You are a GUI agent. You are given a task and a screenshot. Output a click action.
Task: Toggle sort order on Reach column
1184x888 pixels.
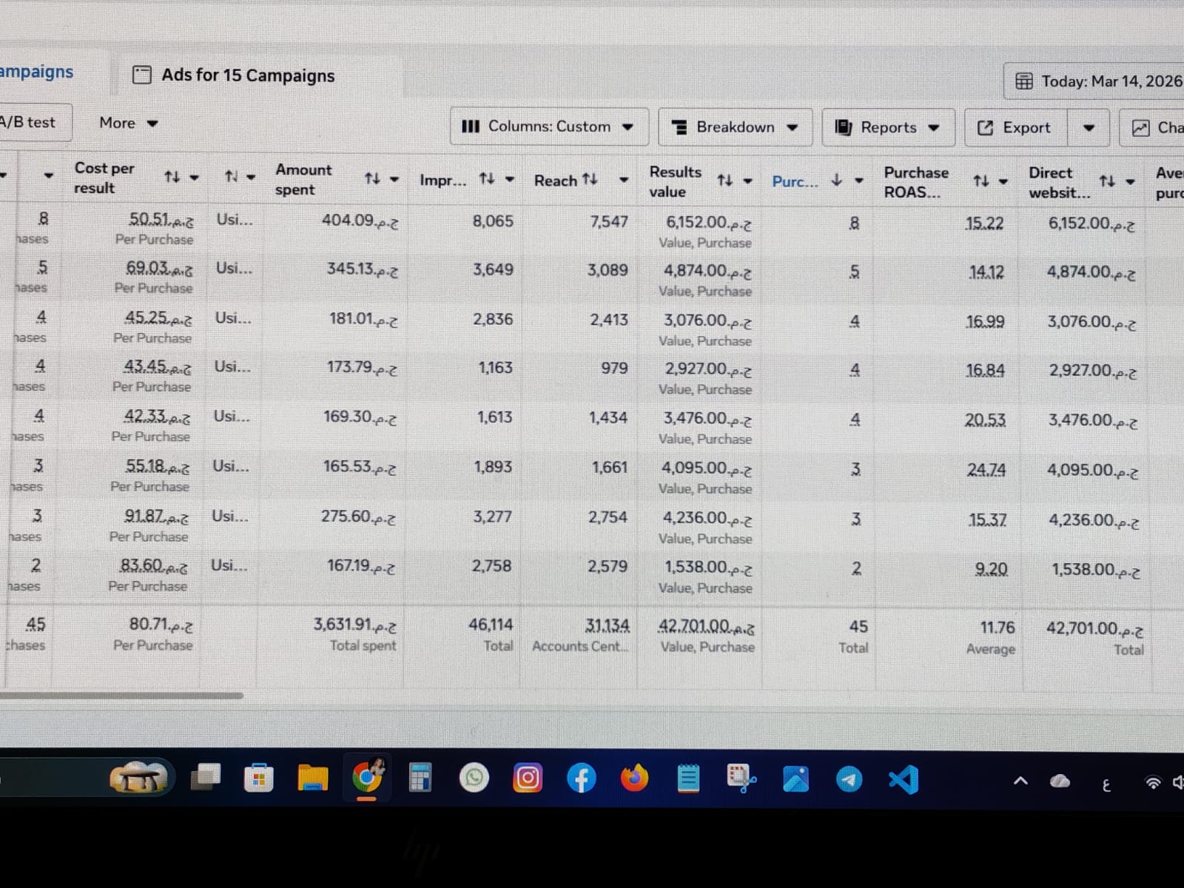589,179
